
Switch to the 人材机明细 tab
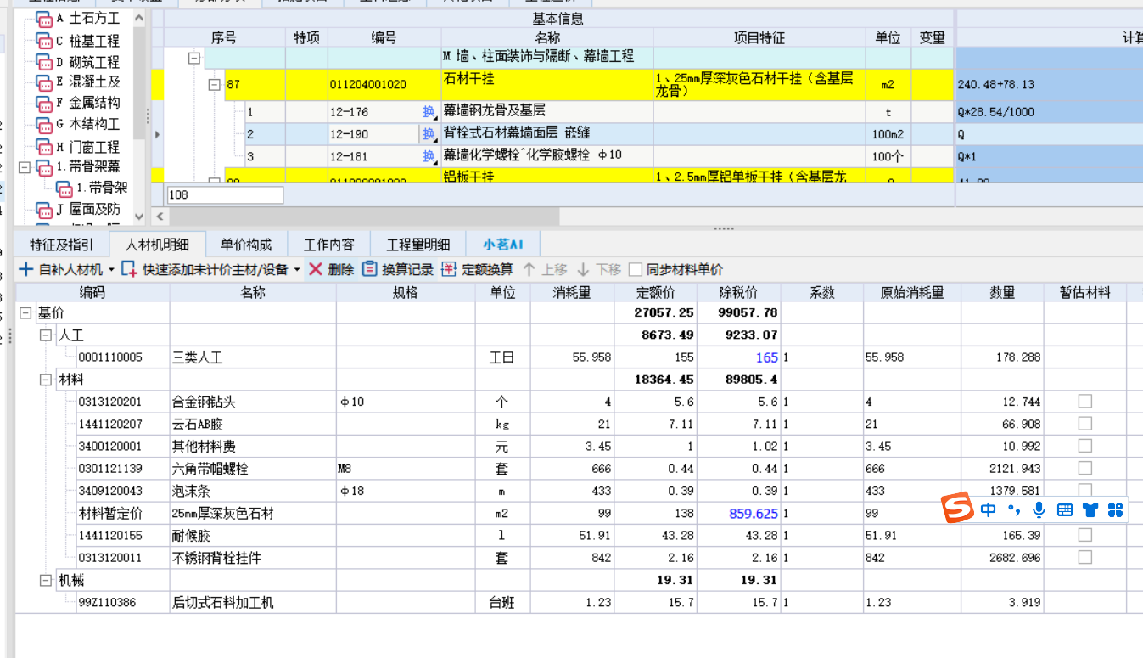coord(157,245)
